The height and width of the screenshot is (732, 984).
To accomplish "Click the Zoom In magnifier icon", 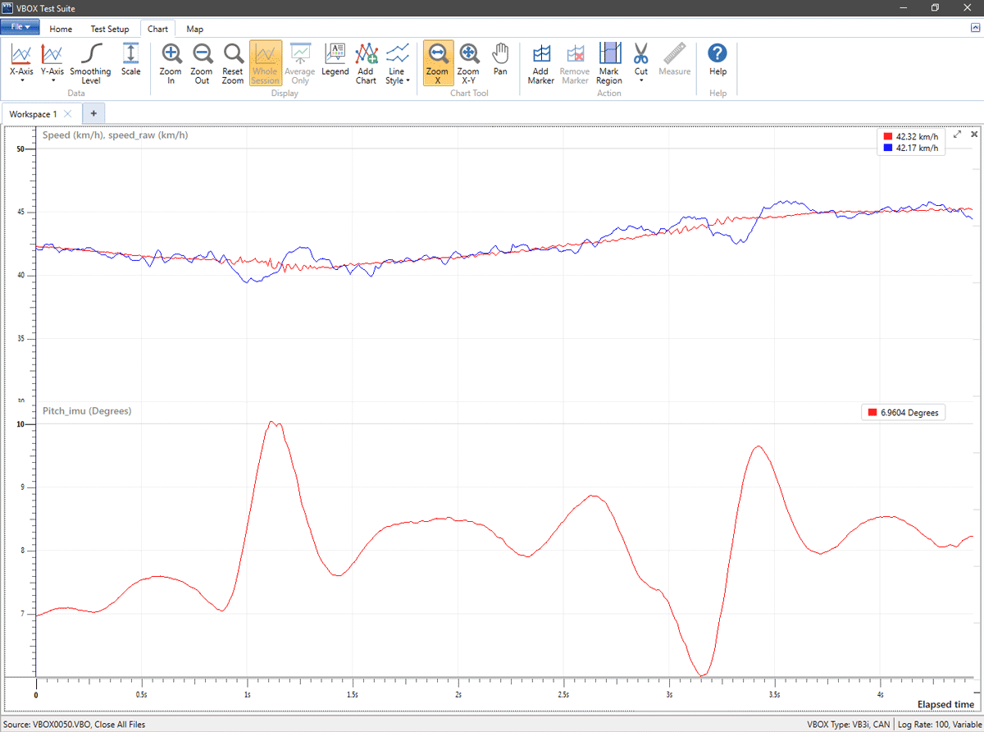I will 171,56.
